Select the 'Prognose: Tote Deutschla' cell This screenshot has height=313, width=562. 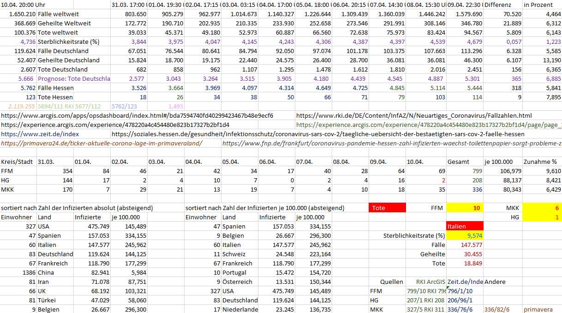point(74,78)
